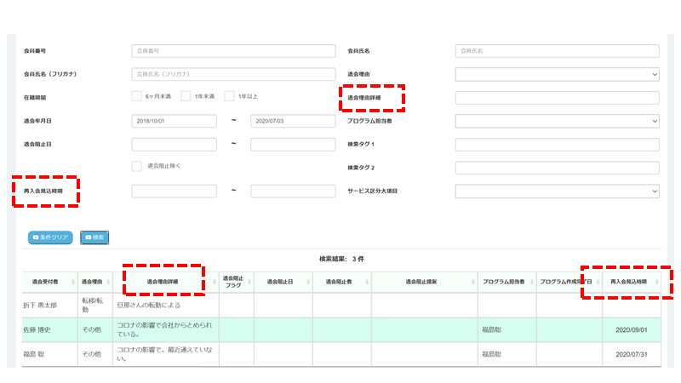Click the 退会年月日 start date 2018/10/01 field

point(174,122)
